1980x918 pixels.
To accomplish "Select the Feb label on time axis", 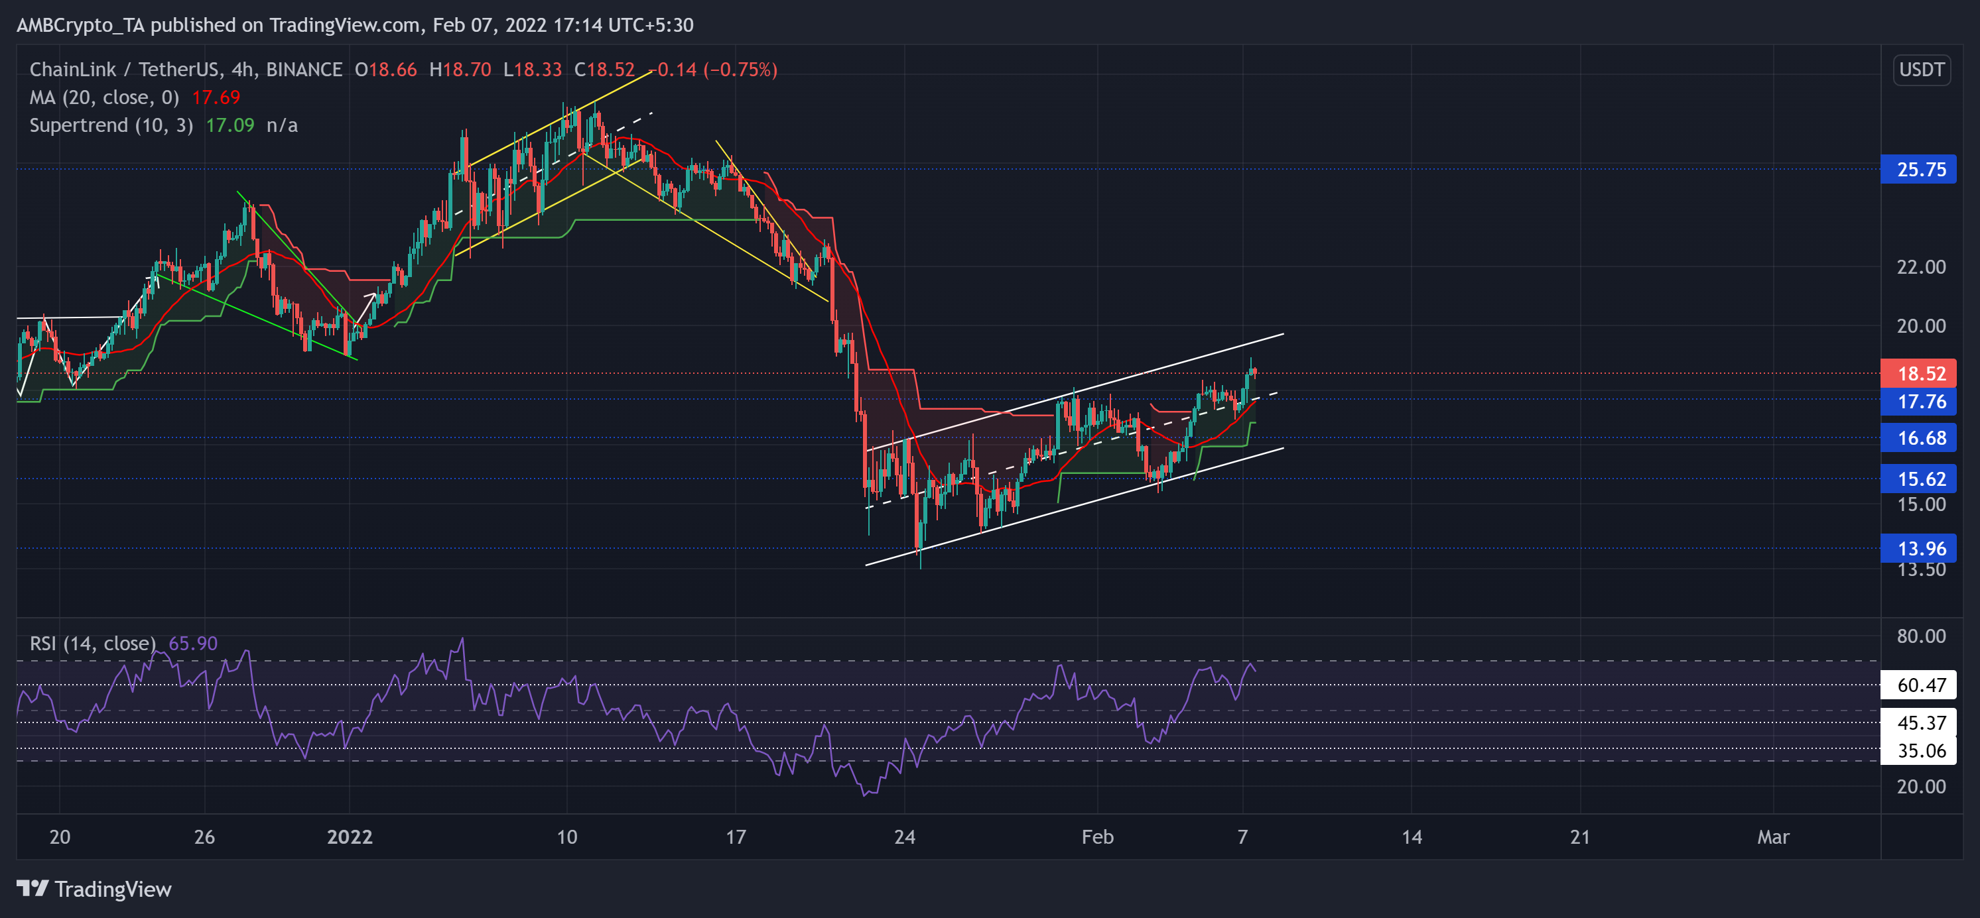I will (x=1098, y=837).
